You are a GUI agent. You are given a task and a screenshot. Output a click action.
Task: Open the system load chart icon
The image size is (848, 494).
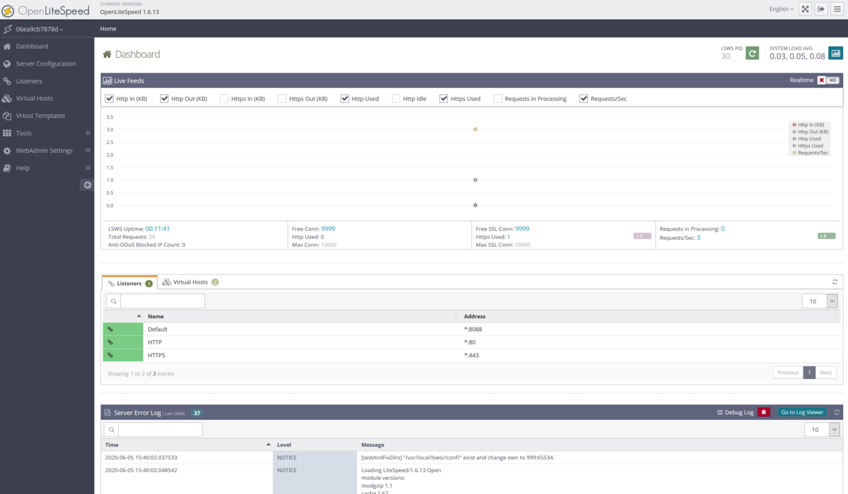836,53
